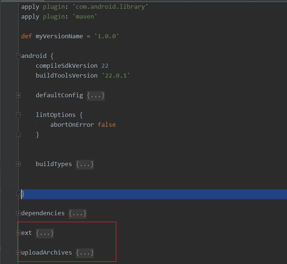Collapse the android block fold marker
Viewport: 287px width, 264px height.
pos(18,56)
